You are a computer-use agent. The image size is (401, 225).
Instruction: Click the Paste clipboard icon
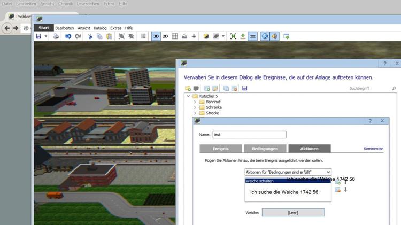pos(109,36)
